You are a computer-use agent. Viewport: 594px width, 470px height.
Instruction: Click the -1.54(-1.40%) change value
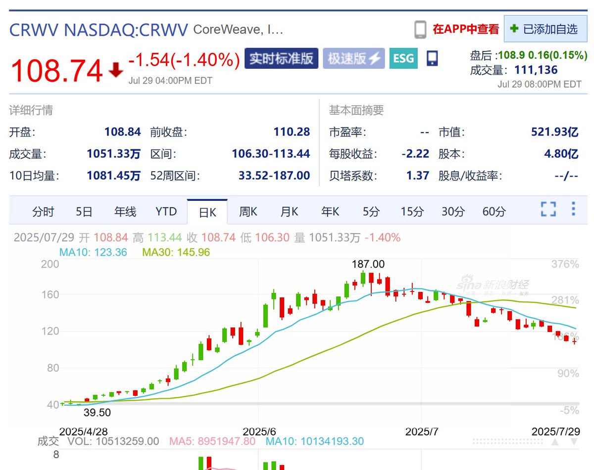(185, 60)
